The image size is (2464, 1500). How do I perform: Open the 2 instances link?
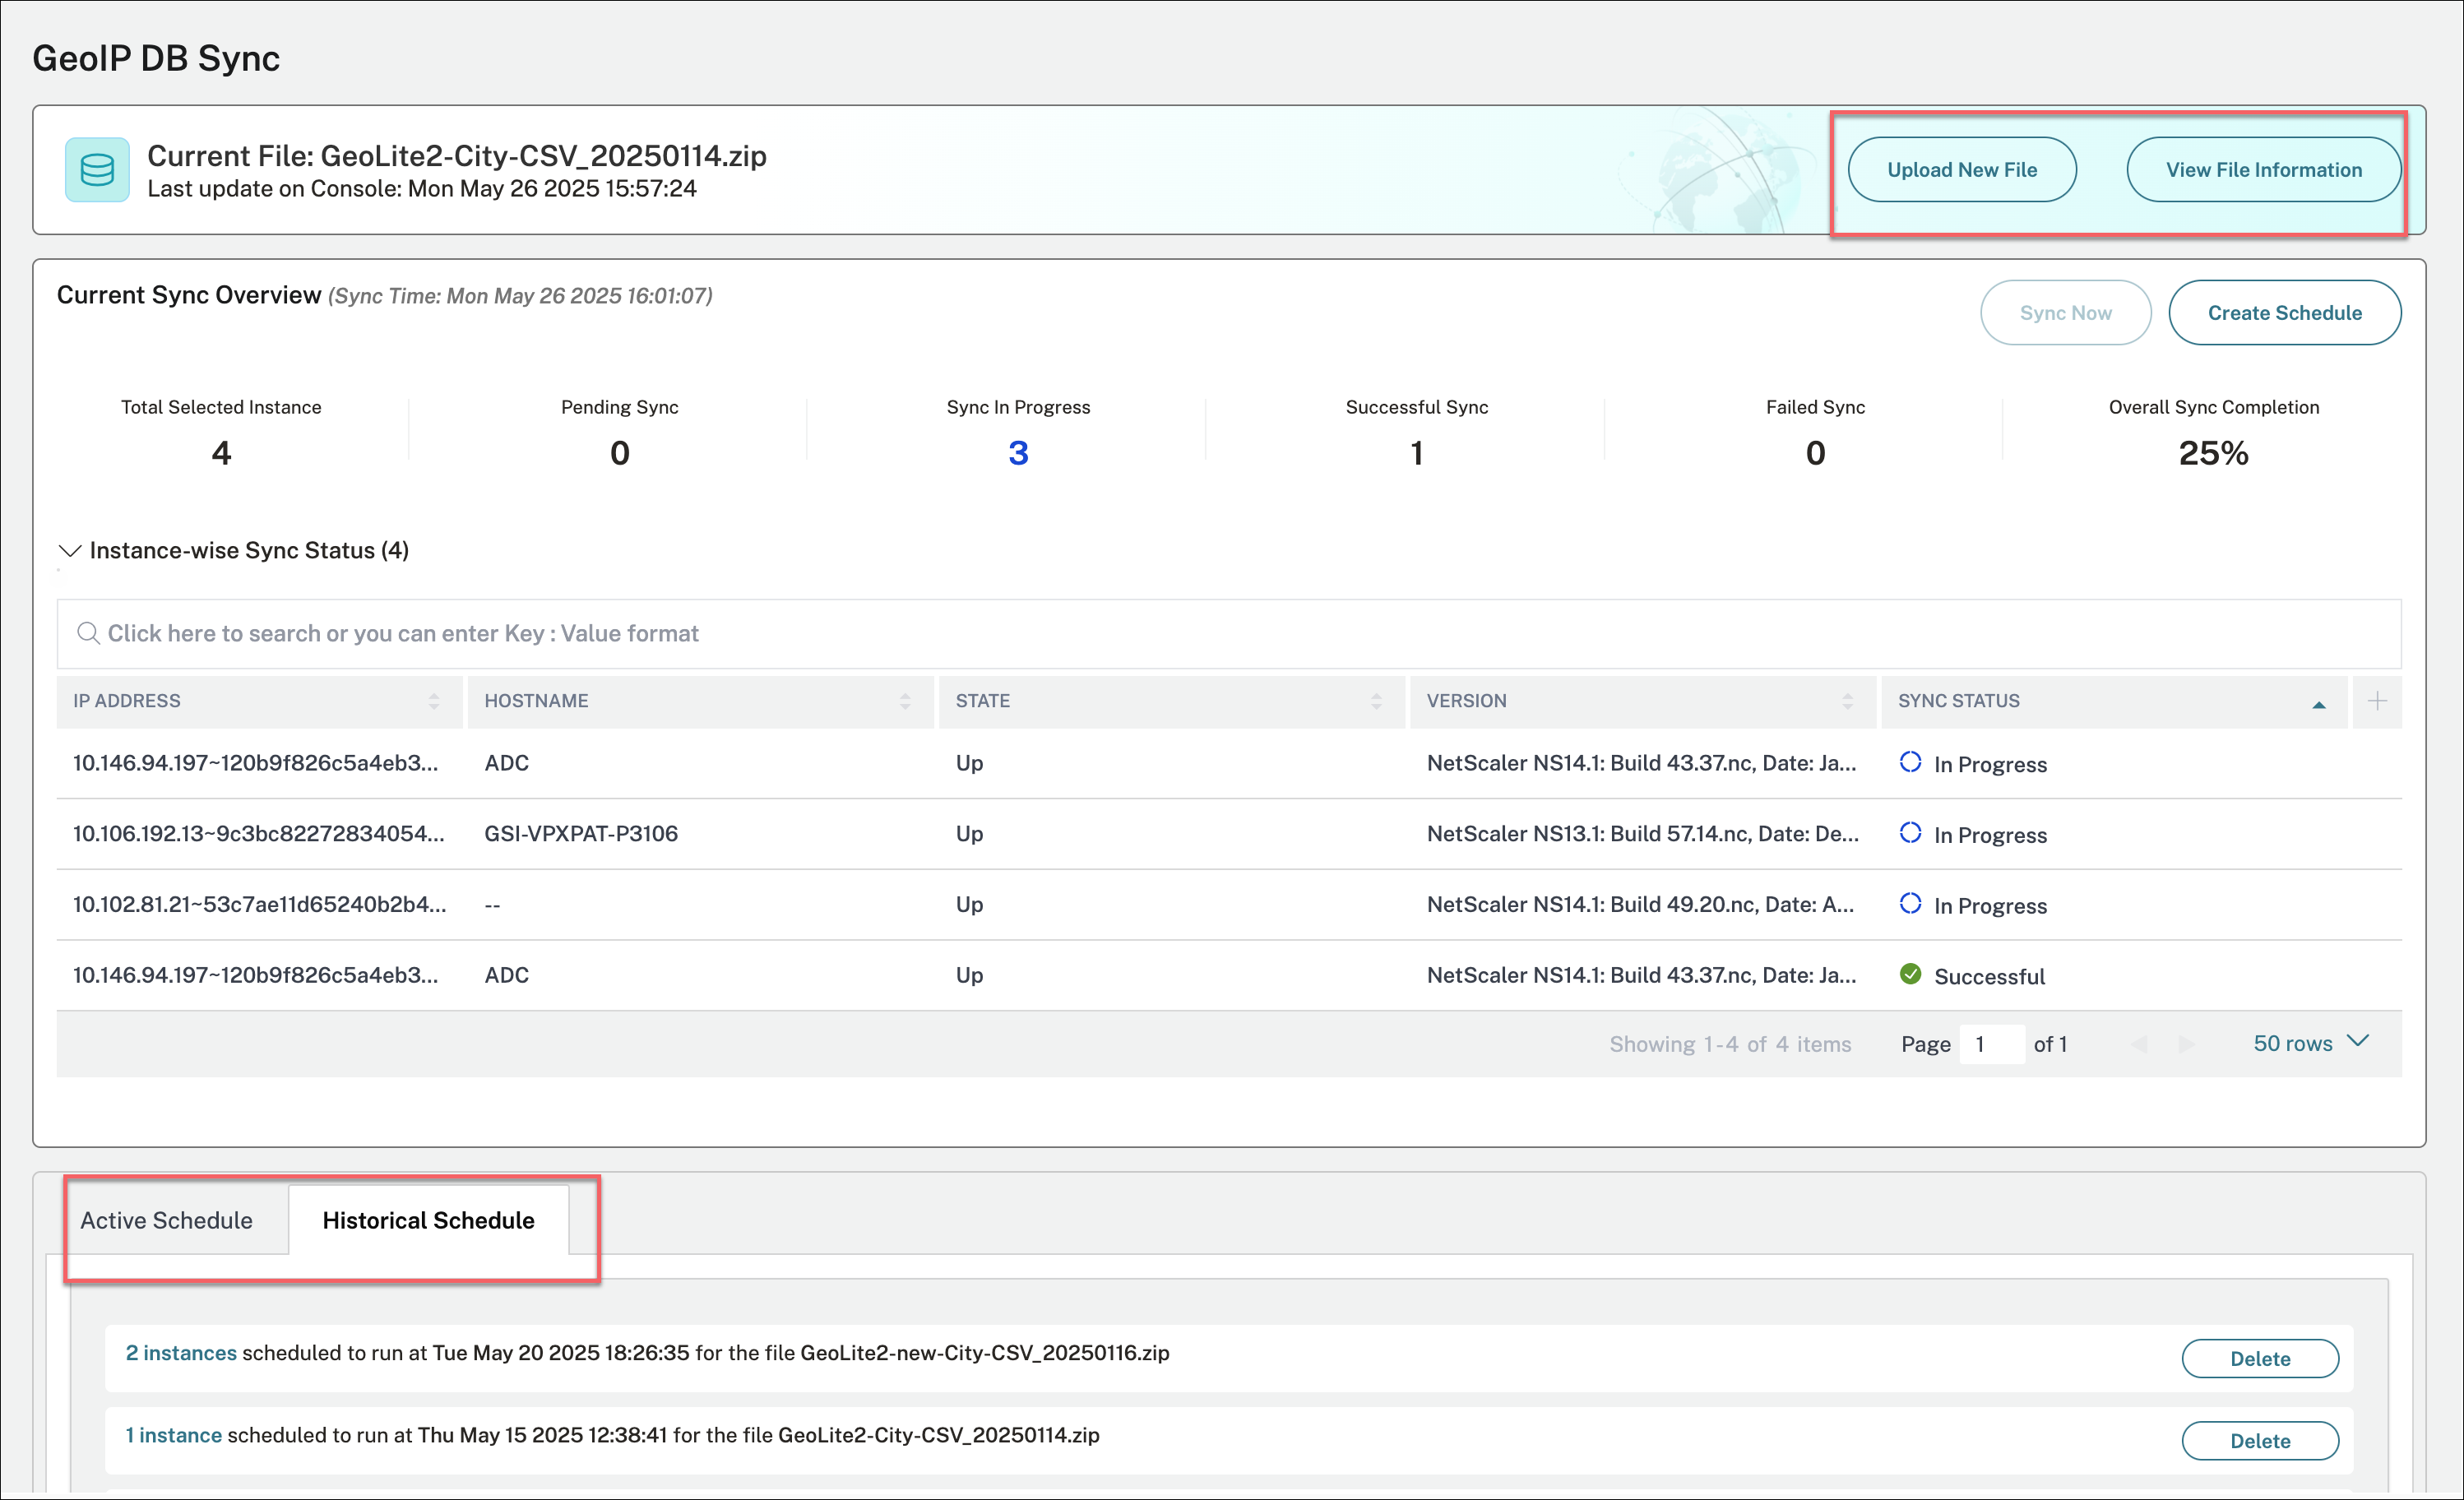[181, 1353]
